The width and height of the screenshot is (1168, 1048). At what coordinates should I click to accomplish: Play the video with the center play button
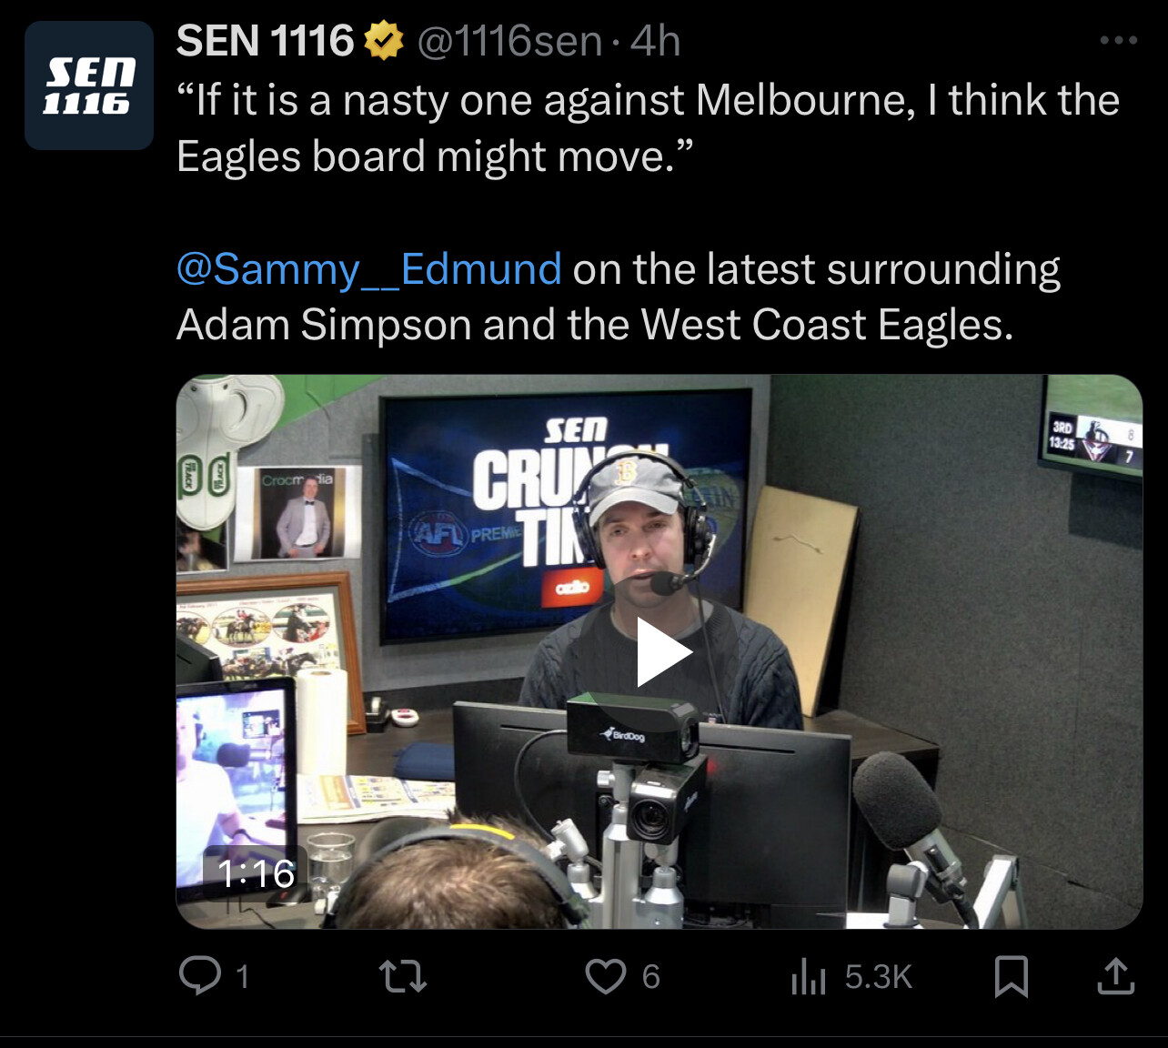[662, 651]
